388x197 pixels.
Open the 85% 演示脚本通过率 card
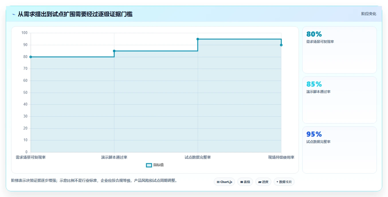click(339, 100)
